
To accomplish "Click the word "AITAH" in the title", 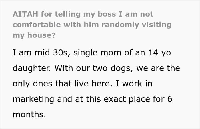I will coord(25,14).
